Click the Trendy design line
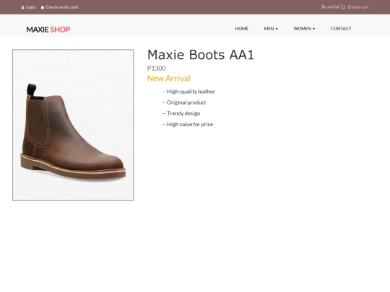Viewport: 390px width, 292px height. (181, 113)
